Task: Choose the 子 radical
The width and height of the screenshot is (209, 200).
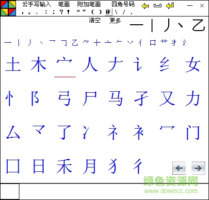Action: [141, 98]
